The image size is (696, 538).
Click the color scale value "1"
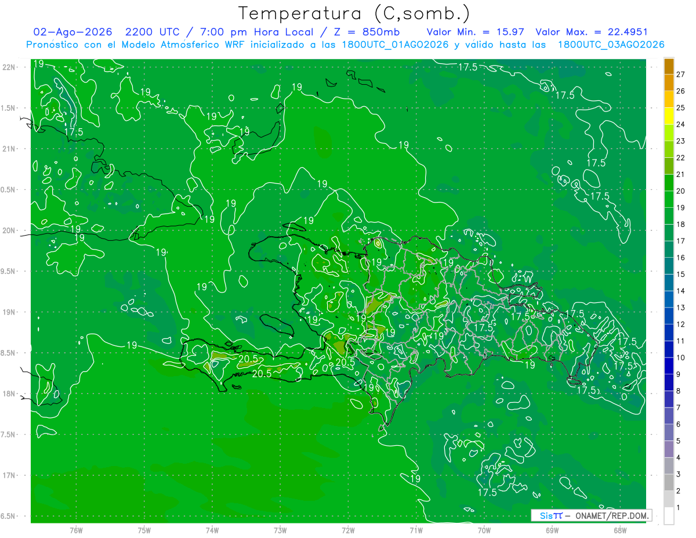[x=679, y=508]
